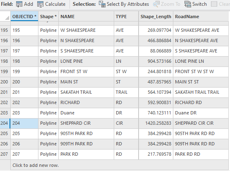Viewport: 230px width, 171px height.
Task: Select row header 200
Action: 5,82
